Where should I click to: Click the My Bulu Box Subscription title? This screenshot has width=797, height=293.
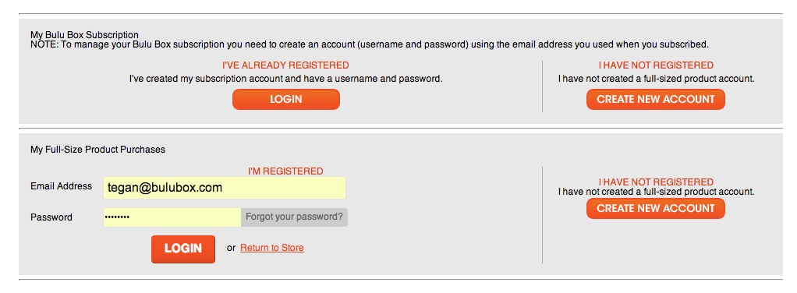[x=84, y=35]
